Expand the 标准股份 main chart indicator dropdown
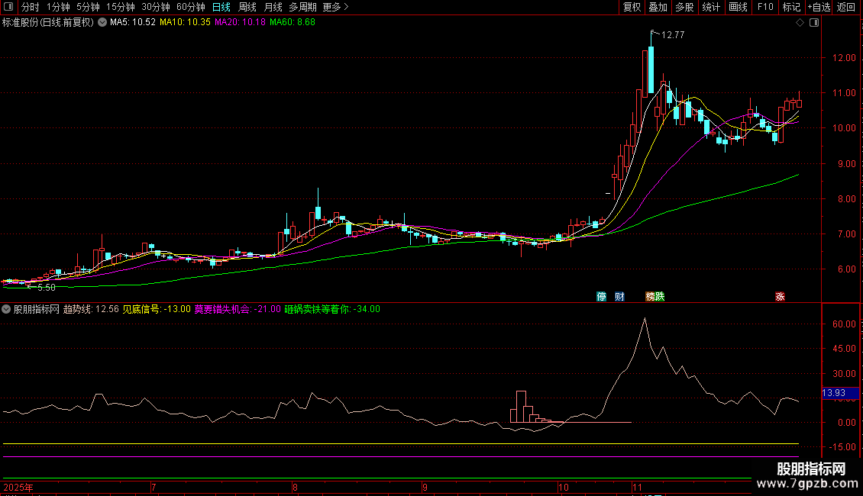 tap(102, 23)
